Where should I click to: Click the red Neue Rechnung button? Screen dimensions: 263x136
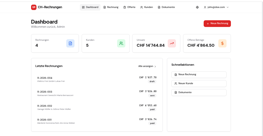click(217, 24)
